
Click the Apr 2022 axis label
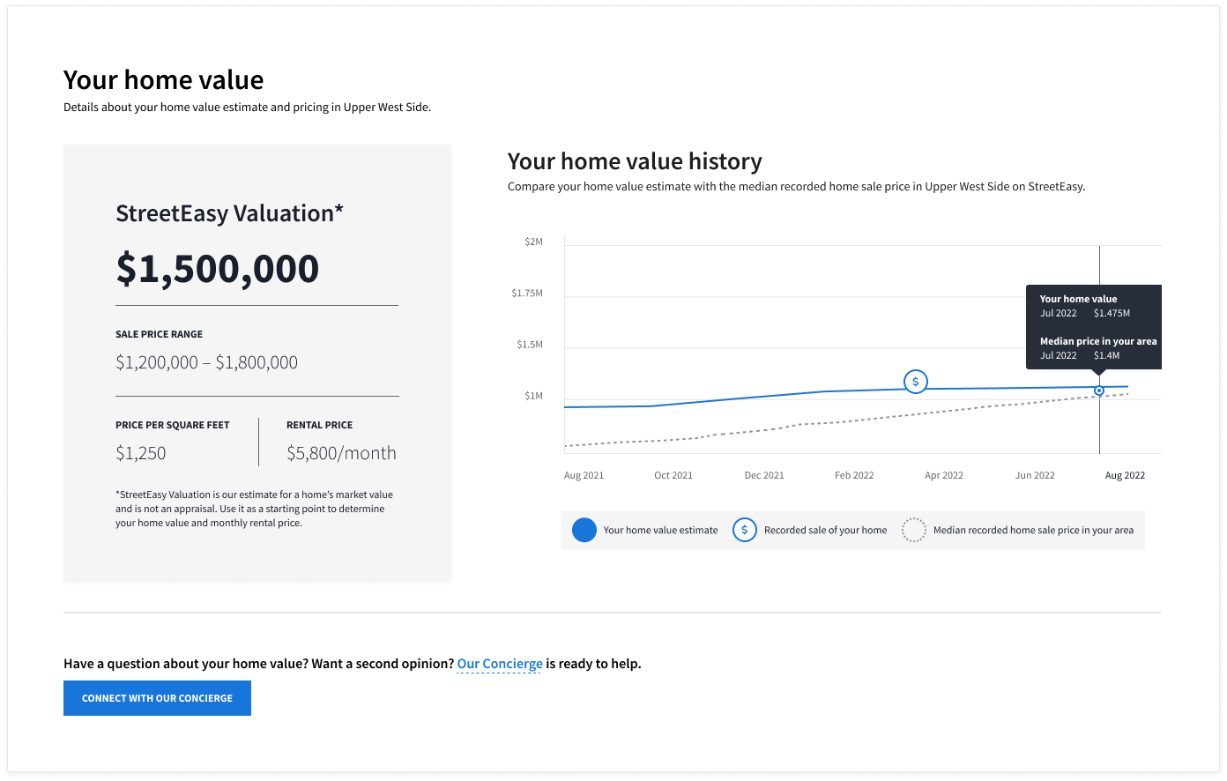[x=944, y=475]
